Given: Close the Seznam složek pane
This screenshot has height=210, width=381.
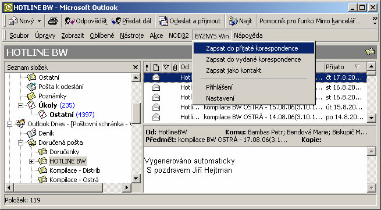Looking at the screenshot, I should coord(136,67).
